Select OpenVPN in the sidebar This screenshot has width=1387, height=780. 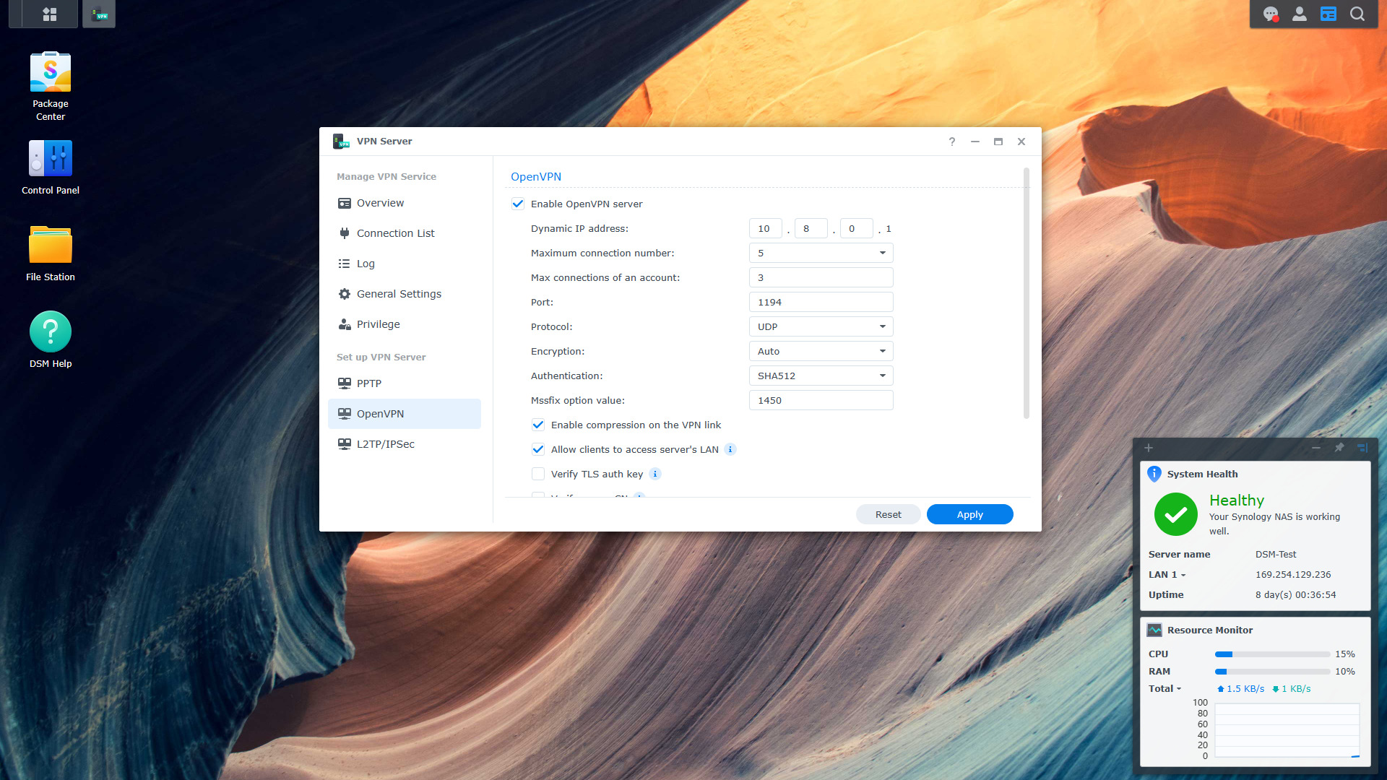(405, 414)
